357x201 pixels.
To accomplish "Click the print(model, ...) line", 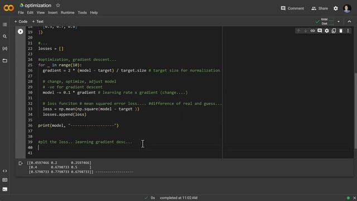I will tap(78, 125).
